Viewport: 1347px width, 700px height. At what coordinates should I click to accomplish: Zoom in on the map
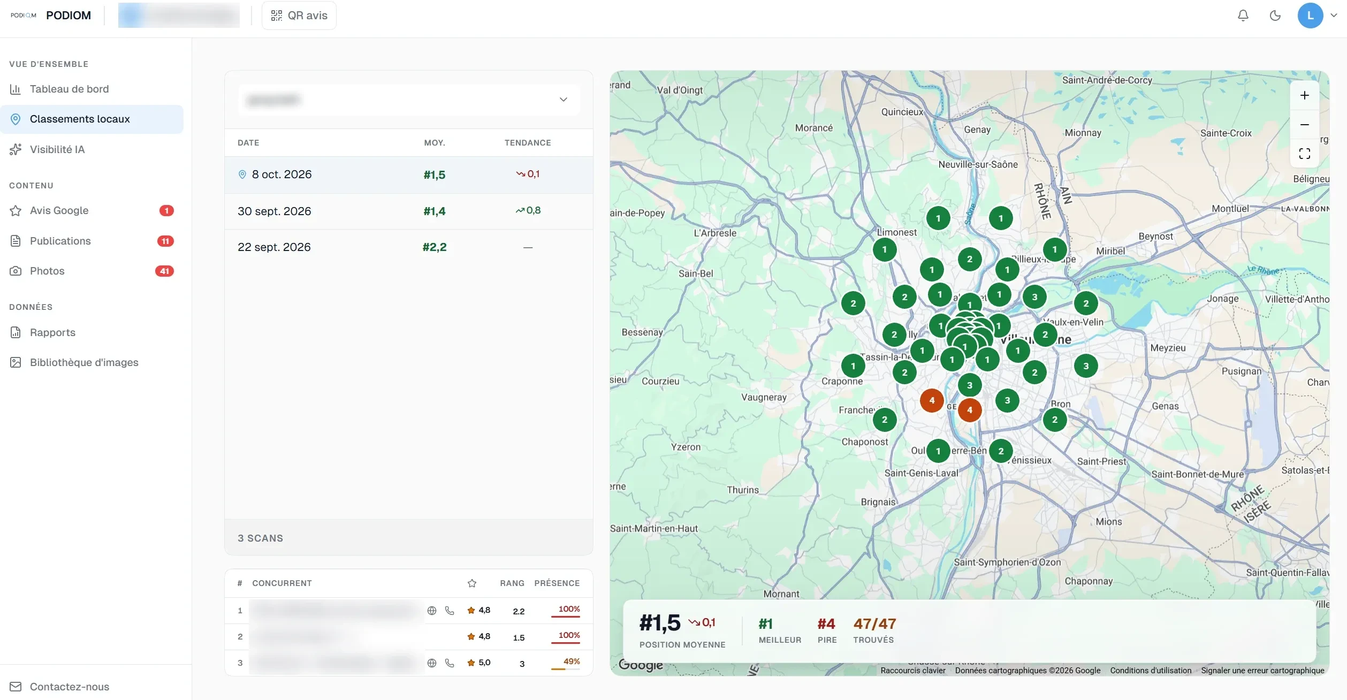[x=1304, y=95]
